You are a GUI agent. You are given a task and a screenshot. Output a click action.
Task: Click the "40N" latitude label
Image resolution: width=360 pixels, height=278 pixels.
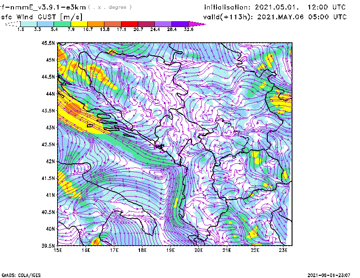(50, 229)
